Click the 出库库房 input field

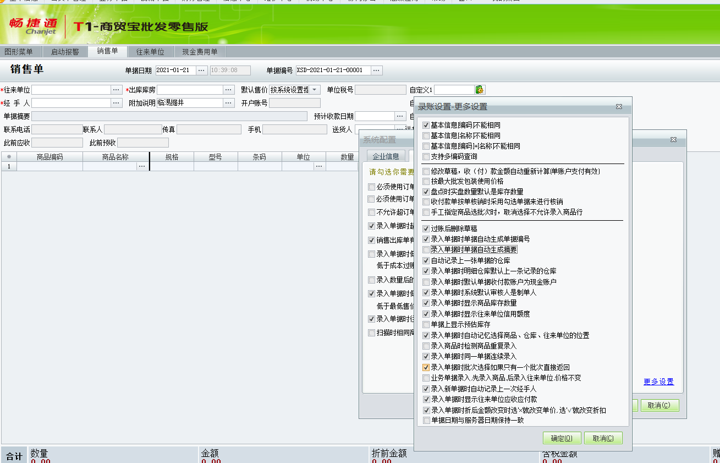pyautogui.click(x=190, y=90)
